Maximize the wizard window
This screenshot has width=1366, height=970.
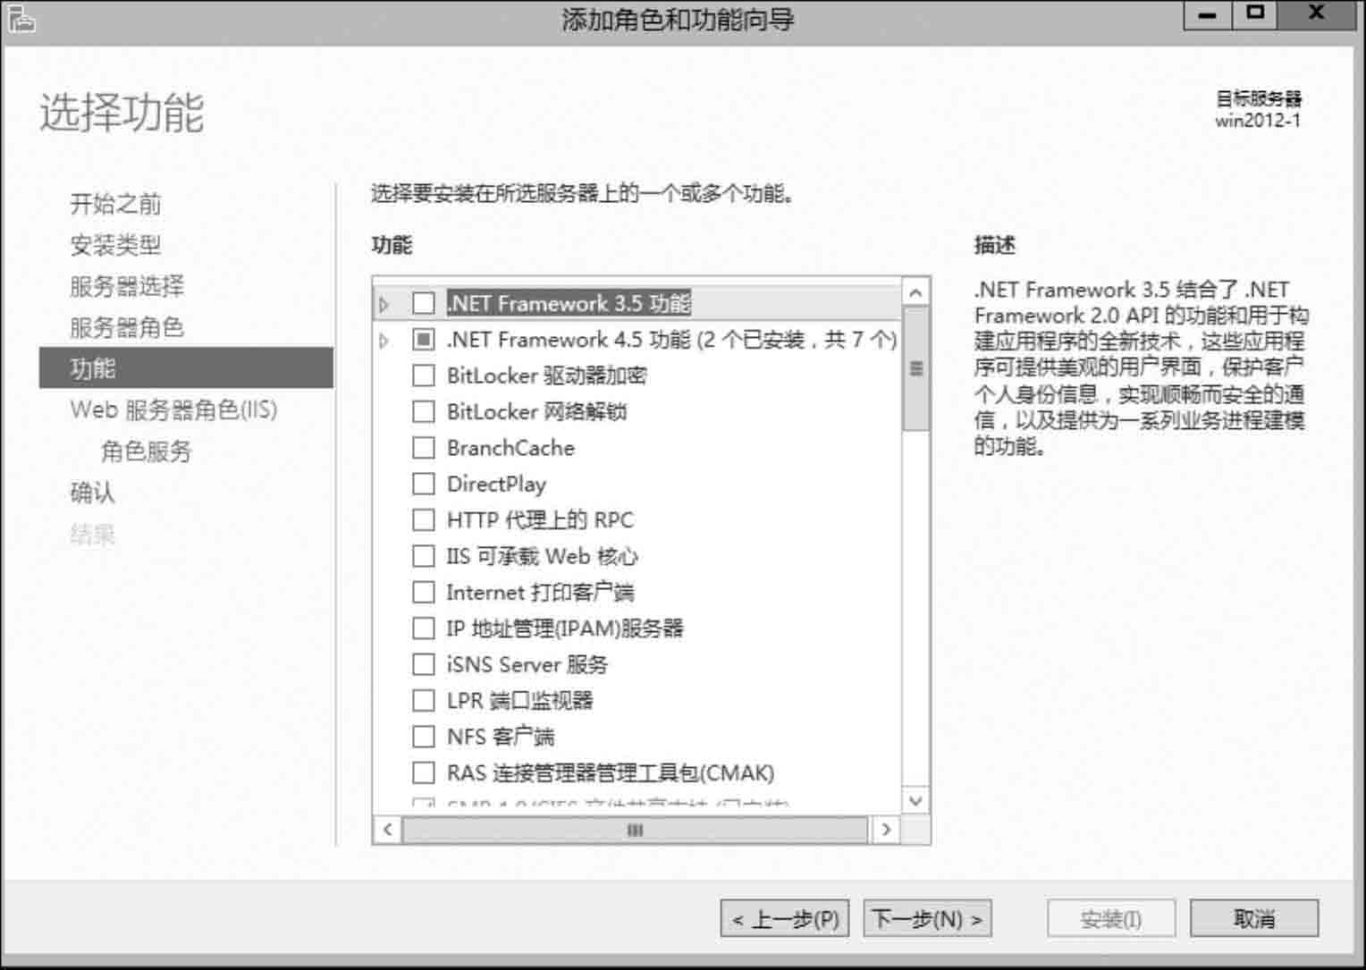[x=1255, y=15]
